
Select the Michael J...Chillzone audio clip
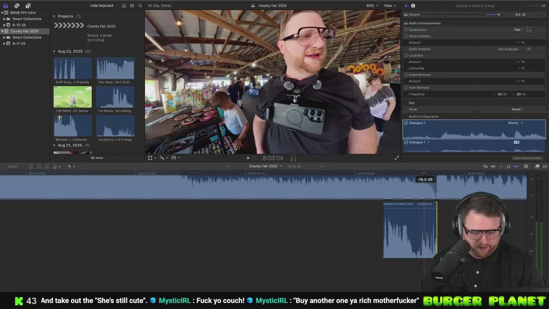(x=72, y=126)
